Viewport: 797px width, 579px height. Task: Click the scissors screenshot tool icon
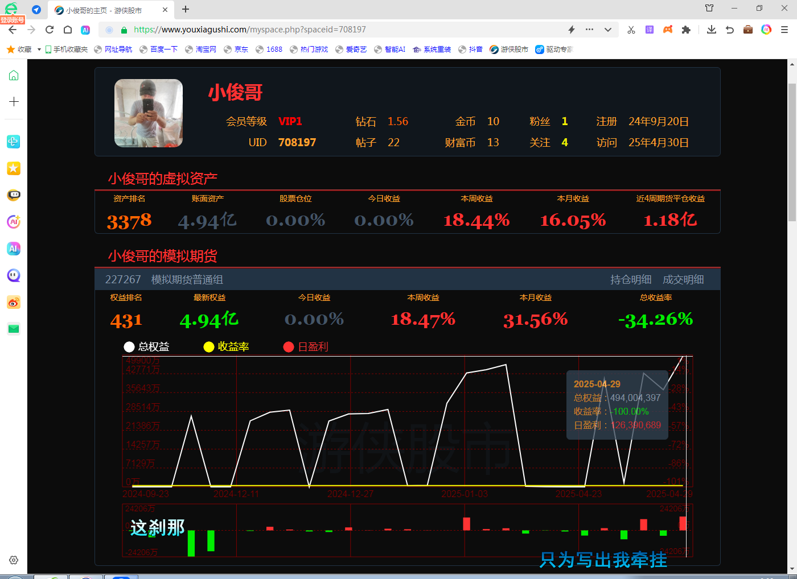click(631, 30)
